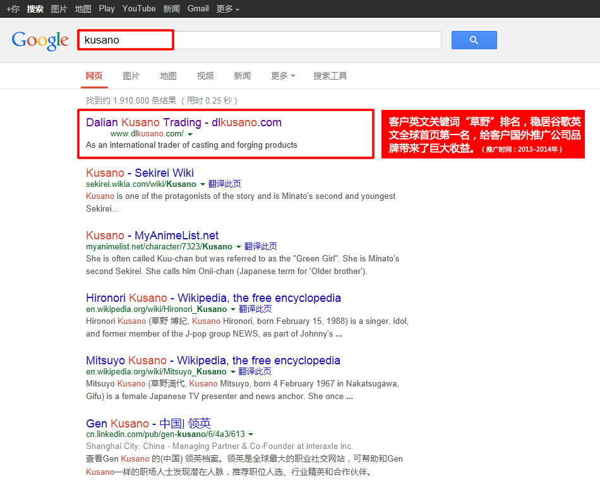Expand arrow next to cn.linkedin.com URL
This screenshot has width=600, height=490.
pos(251,434)
